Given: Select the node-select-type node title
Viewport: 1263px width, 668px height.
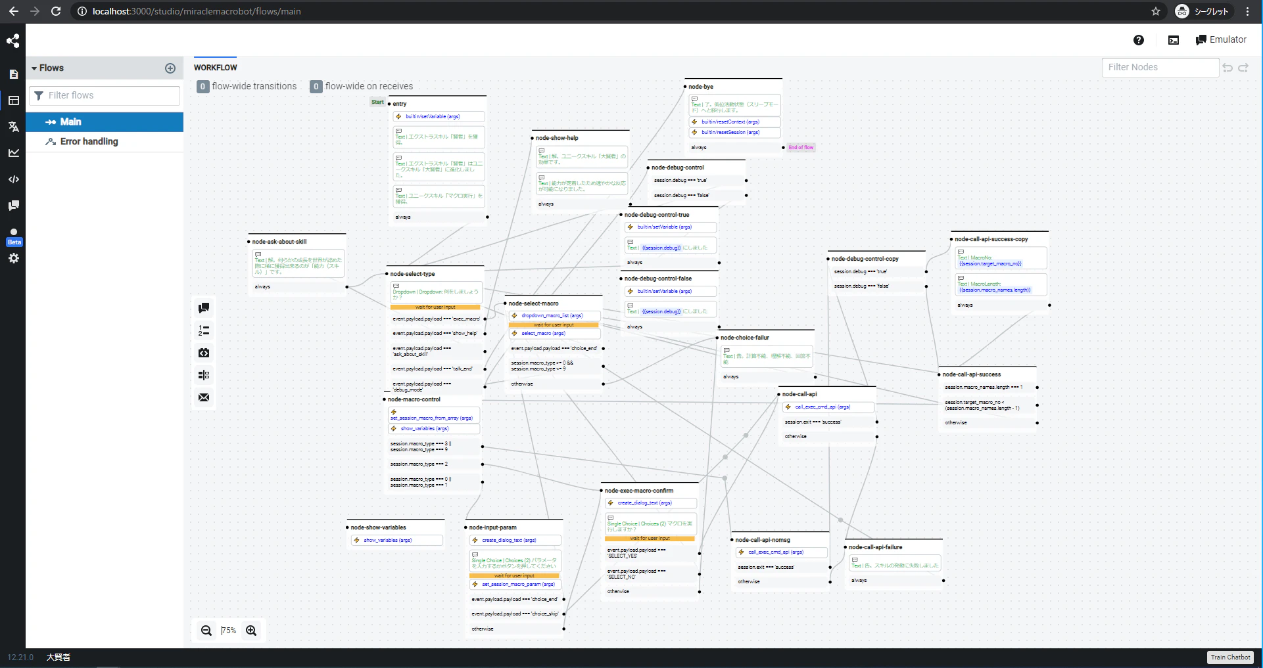Looking at the screenshot, I should [412, 274].
